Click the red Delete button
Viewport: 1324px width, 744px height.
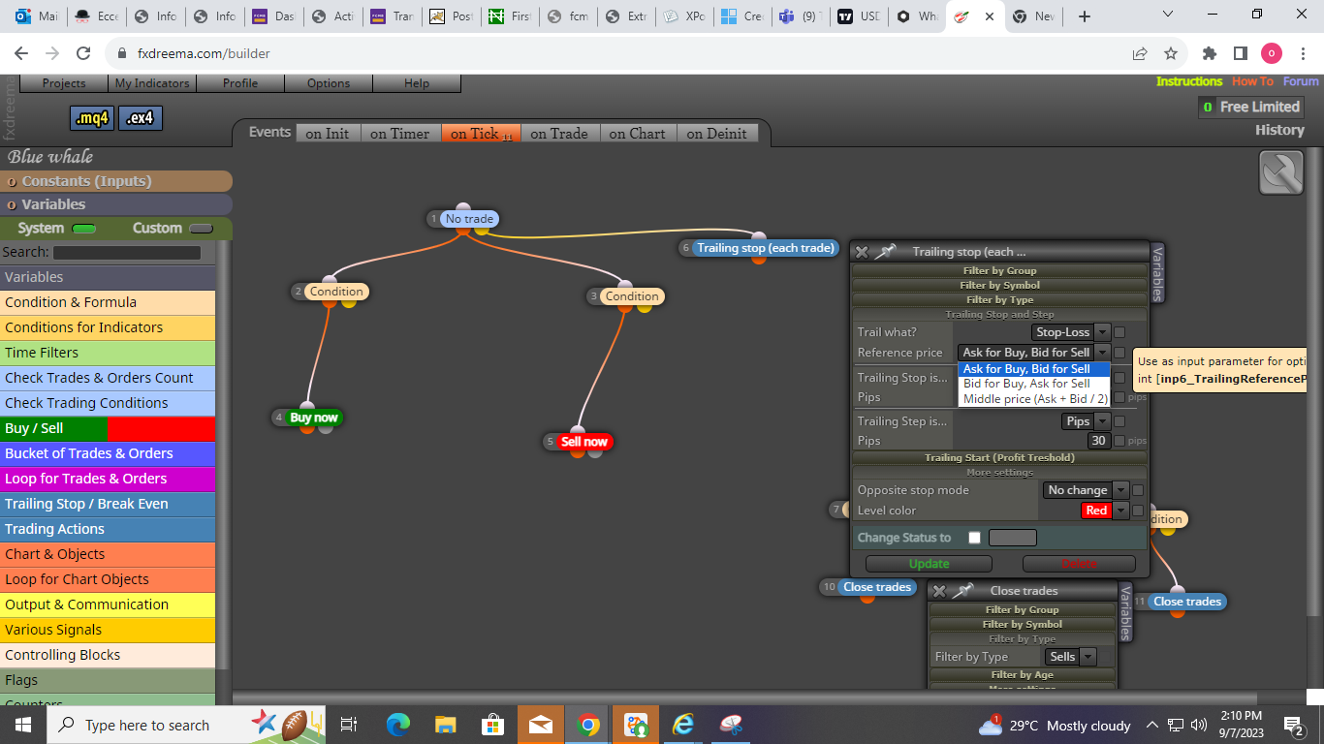[1079, 564]
